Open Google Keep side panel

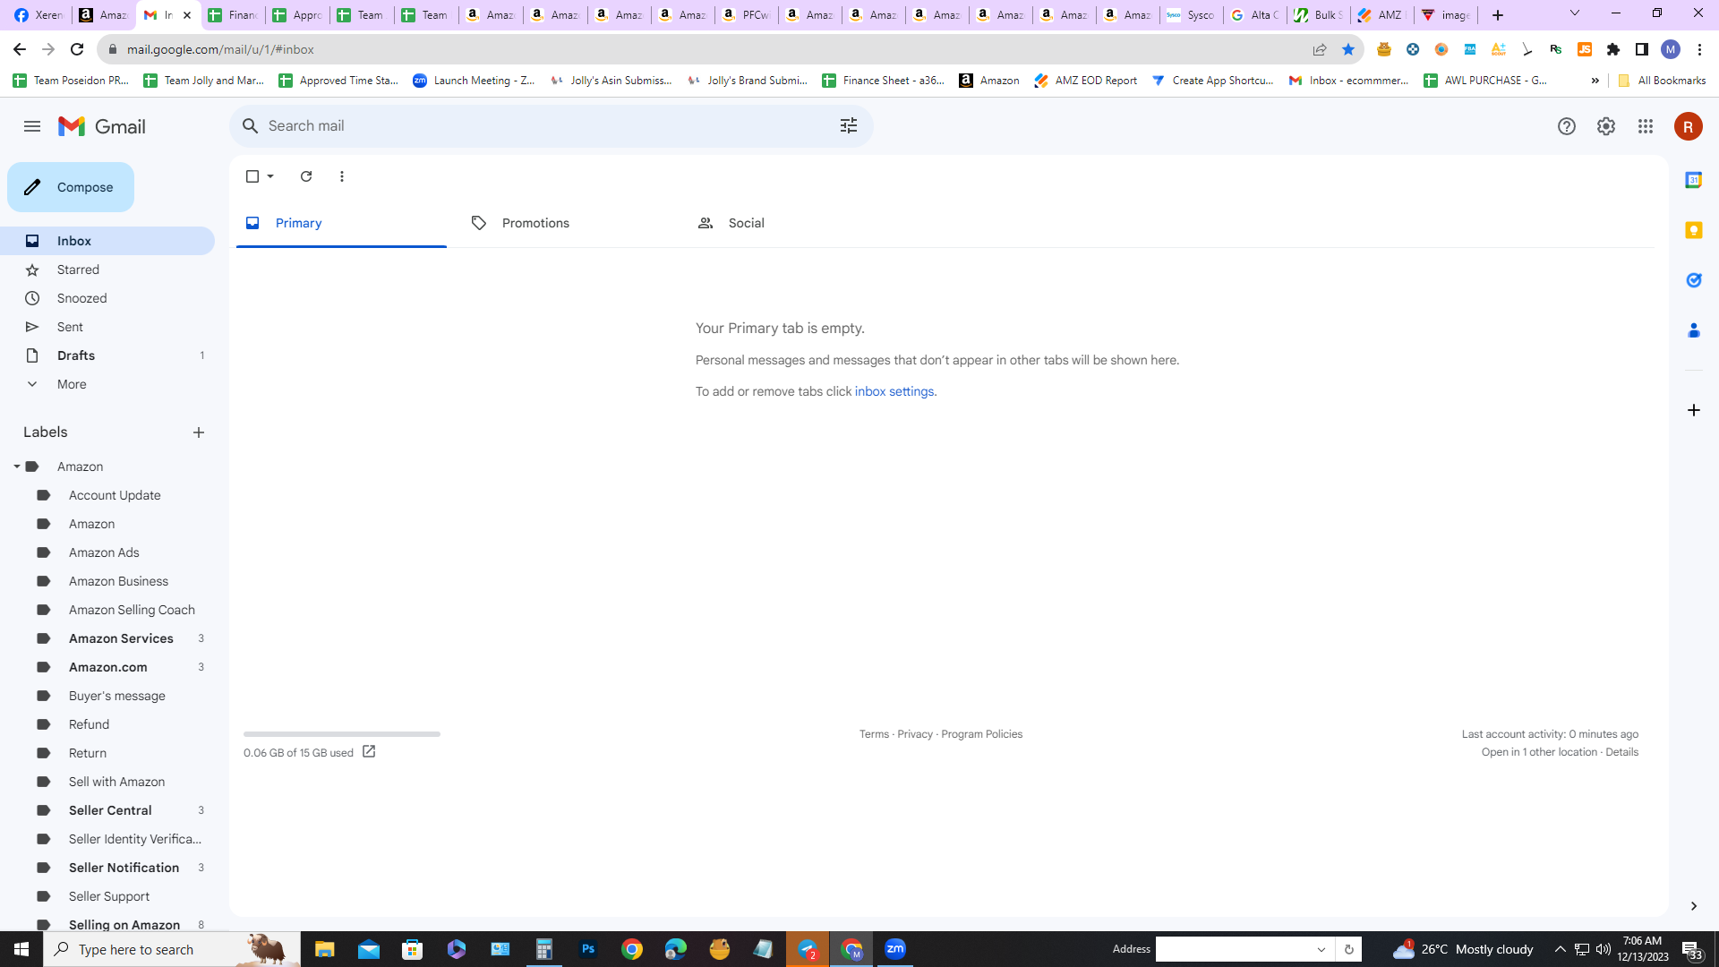click(x=1693, y=230)
